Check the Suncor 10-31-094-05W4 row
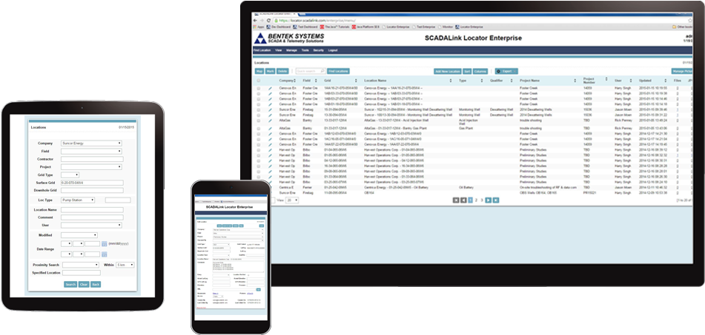705x335 pixels. (259, 109)
